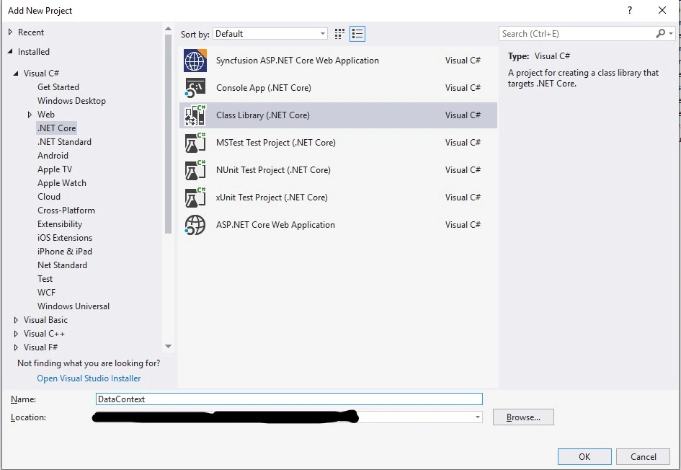Expand the Web node arrow

pyautogui.click(x=30, y=115)
